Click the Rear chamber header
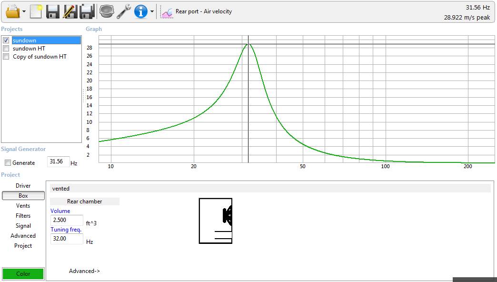 (x=85, y=201)
